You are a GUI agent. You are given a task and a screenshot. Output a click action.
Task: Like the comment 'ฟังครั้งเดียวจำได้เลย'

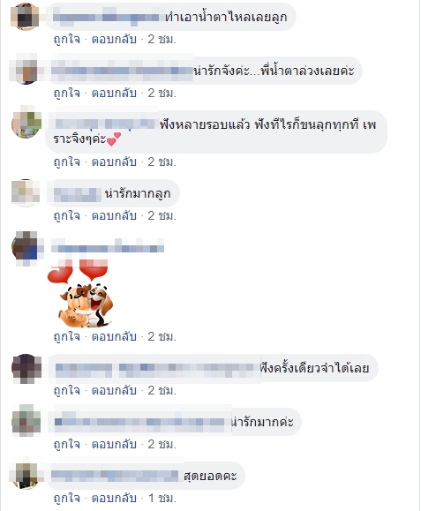pos(67,390)
